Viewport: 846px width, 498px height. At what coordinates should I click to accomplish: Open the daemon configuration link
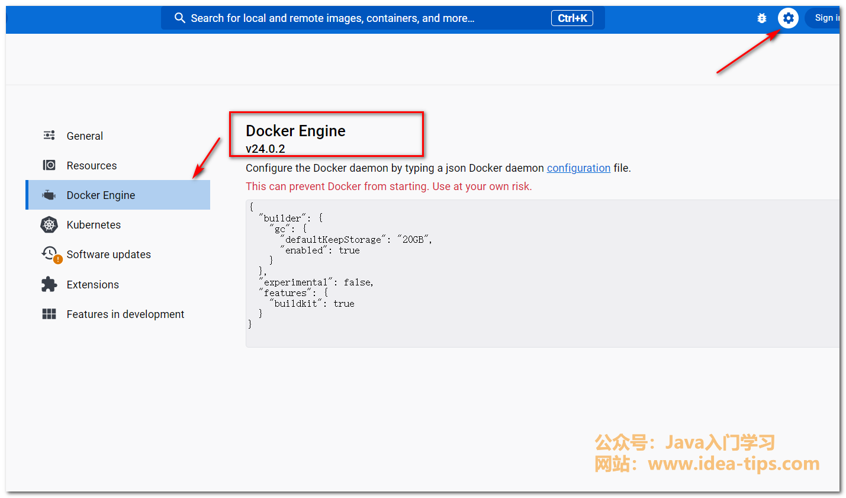tap(578, 168)
